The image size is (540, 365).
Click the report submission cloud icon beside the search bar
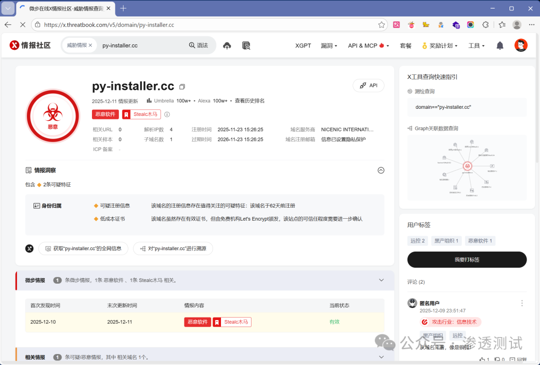tap(226, 45)
